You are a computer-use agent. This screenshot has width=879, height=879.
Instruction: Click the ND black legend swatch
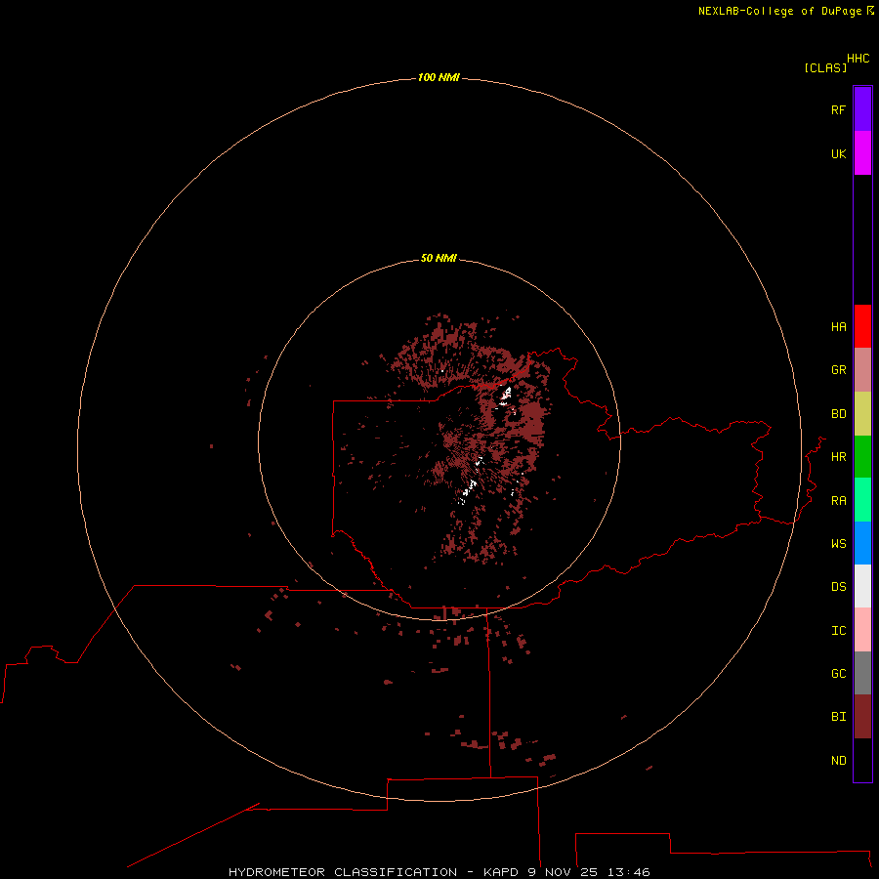862,760
